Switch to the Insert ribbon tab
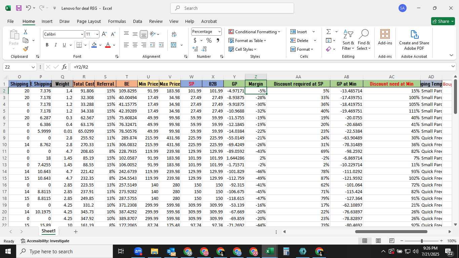The image size is (459, 258). (47, 21)
